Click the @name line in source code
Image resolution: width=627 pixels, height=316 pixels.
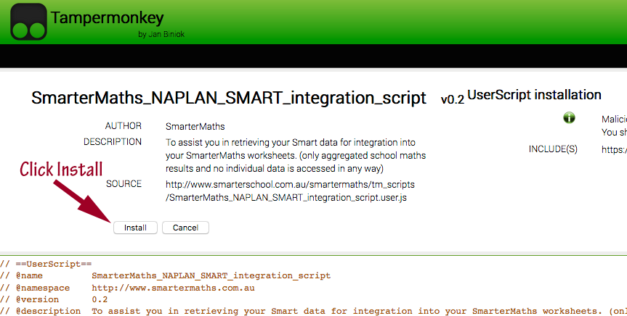(x=167, y=276)
